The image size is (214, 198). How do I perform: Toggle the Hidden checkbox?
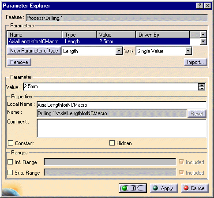click(x=112, y=143)
